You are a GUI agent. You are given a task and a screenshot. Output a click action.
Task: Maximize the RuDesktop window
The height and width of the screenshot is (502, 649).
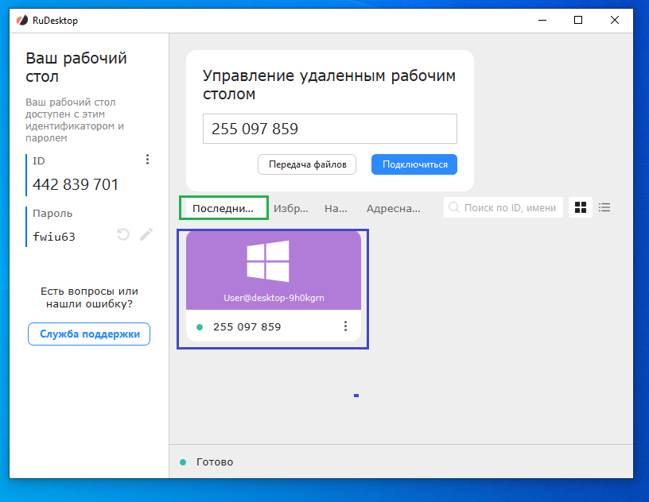point(578,21)
